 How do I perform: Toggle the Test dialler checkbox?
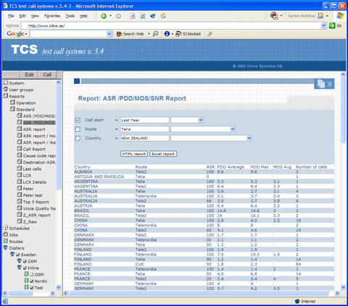(31, 288)
